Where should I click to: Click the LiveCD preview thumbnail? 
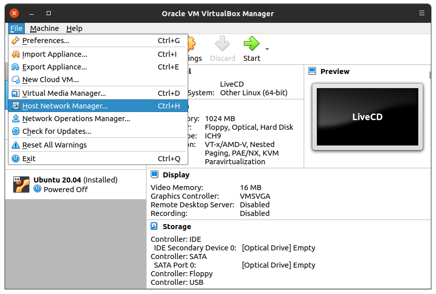pyautogui.click(x=367, y=117)
